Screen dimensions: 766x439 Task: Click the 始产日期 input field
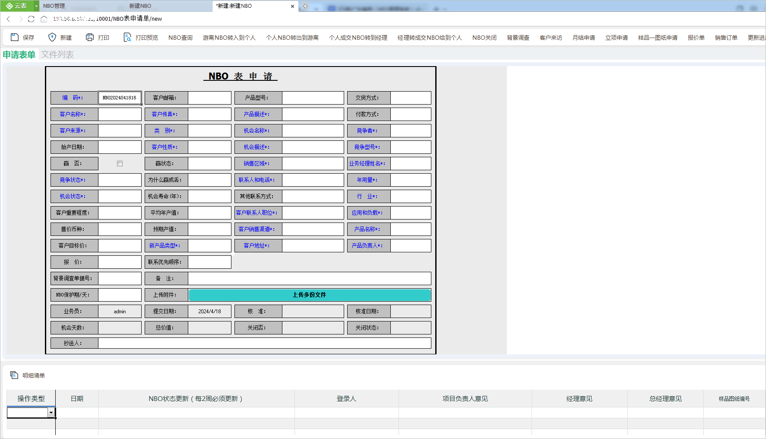coord(120,147)
